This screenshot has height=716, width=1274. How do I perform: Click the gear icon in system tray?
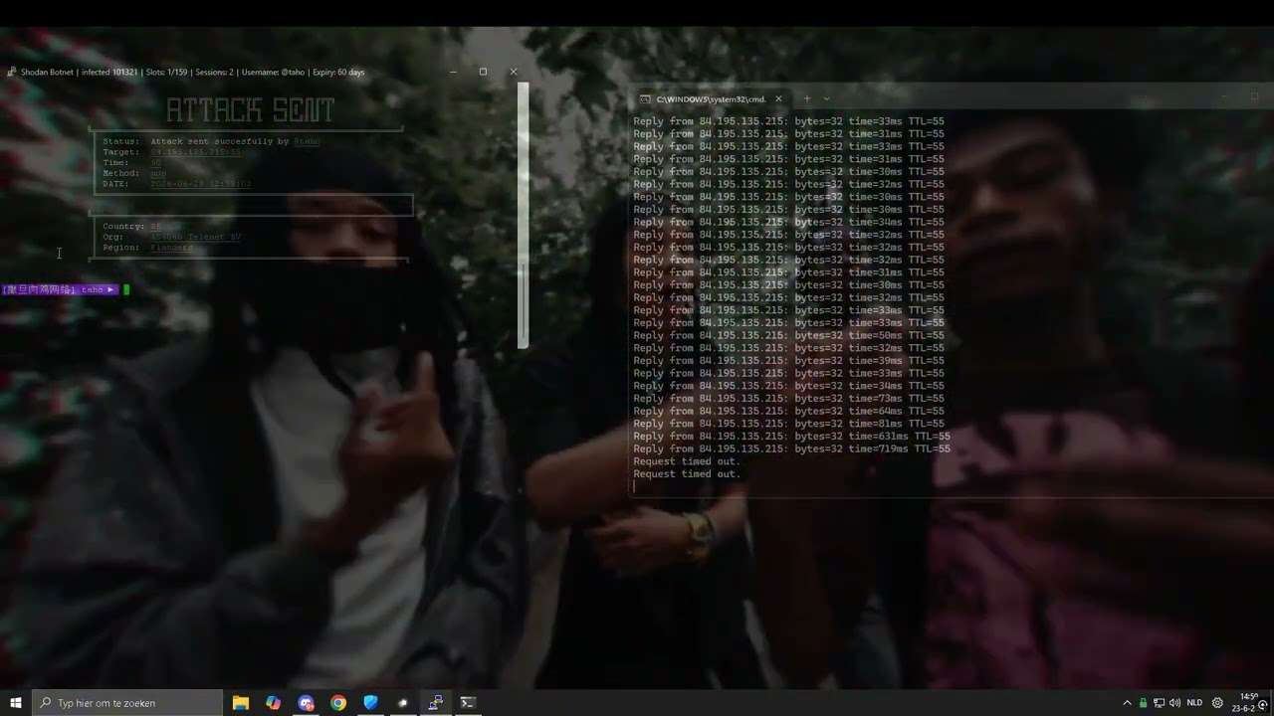coord(1217,703)
